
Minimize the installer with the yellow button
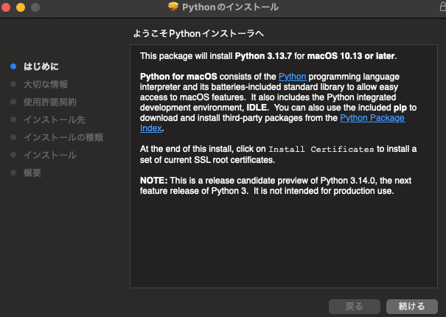21,7
